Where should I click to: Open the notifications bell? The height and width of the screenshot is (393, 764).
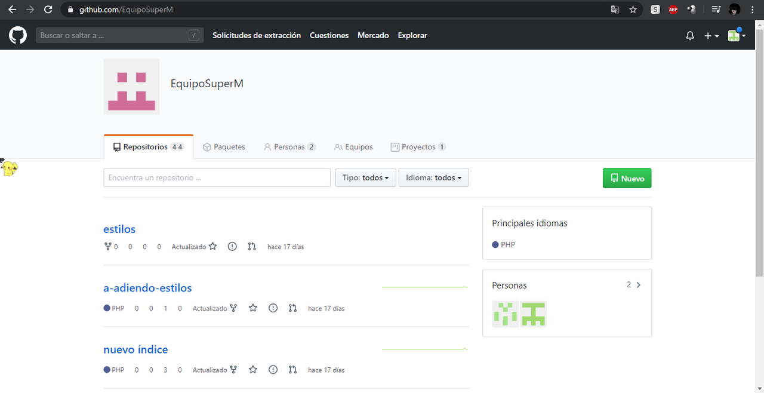pyautogui.click(x=690, y=36)
